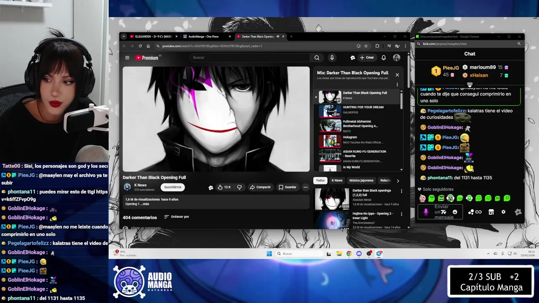Open K News channel avatar

[127, 187]
